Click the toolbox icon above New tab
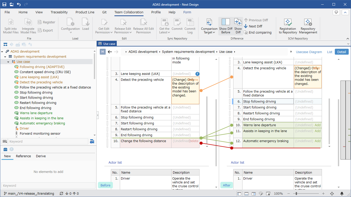Viewport: 351px width, 197px height. [x=5, y=149]
